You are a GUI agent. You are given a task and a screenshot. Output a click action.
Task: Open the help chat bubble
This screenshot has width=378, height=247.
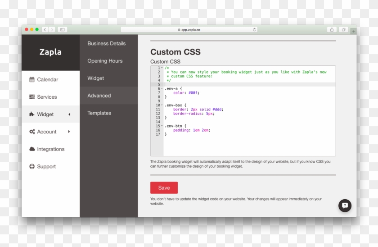coord(345,206)
